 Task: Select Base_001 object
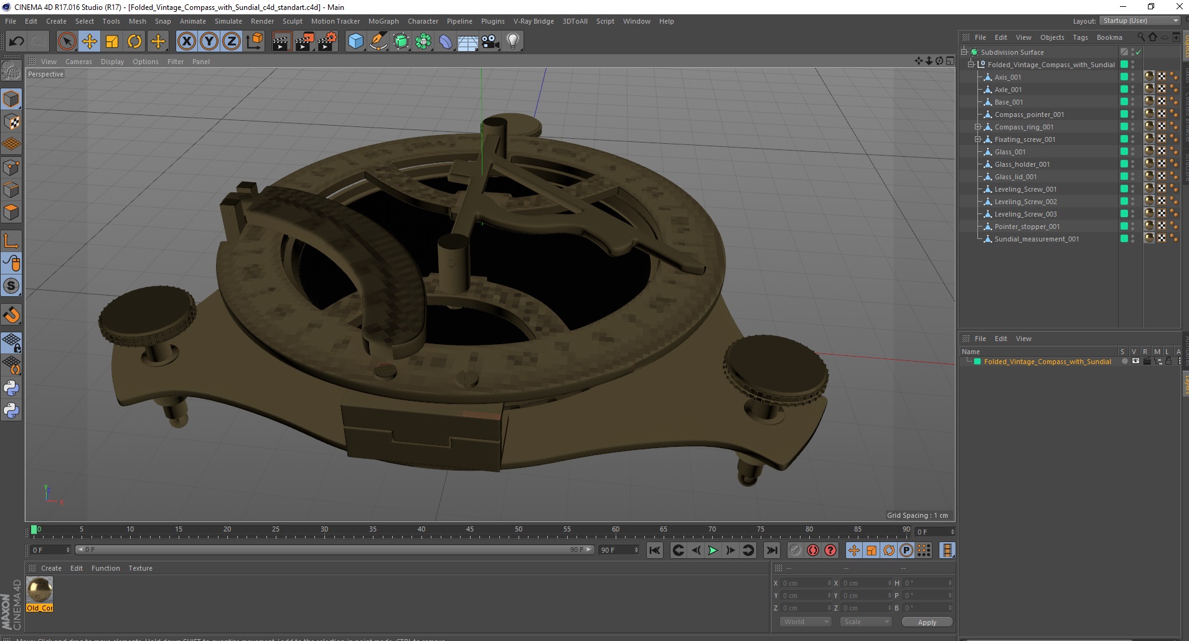tap(1008, 102)
